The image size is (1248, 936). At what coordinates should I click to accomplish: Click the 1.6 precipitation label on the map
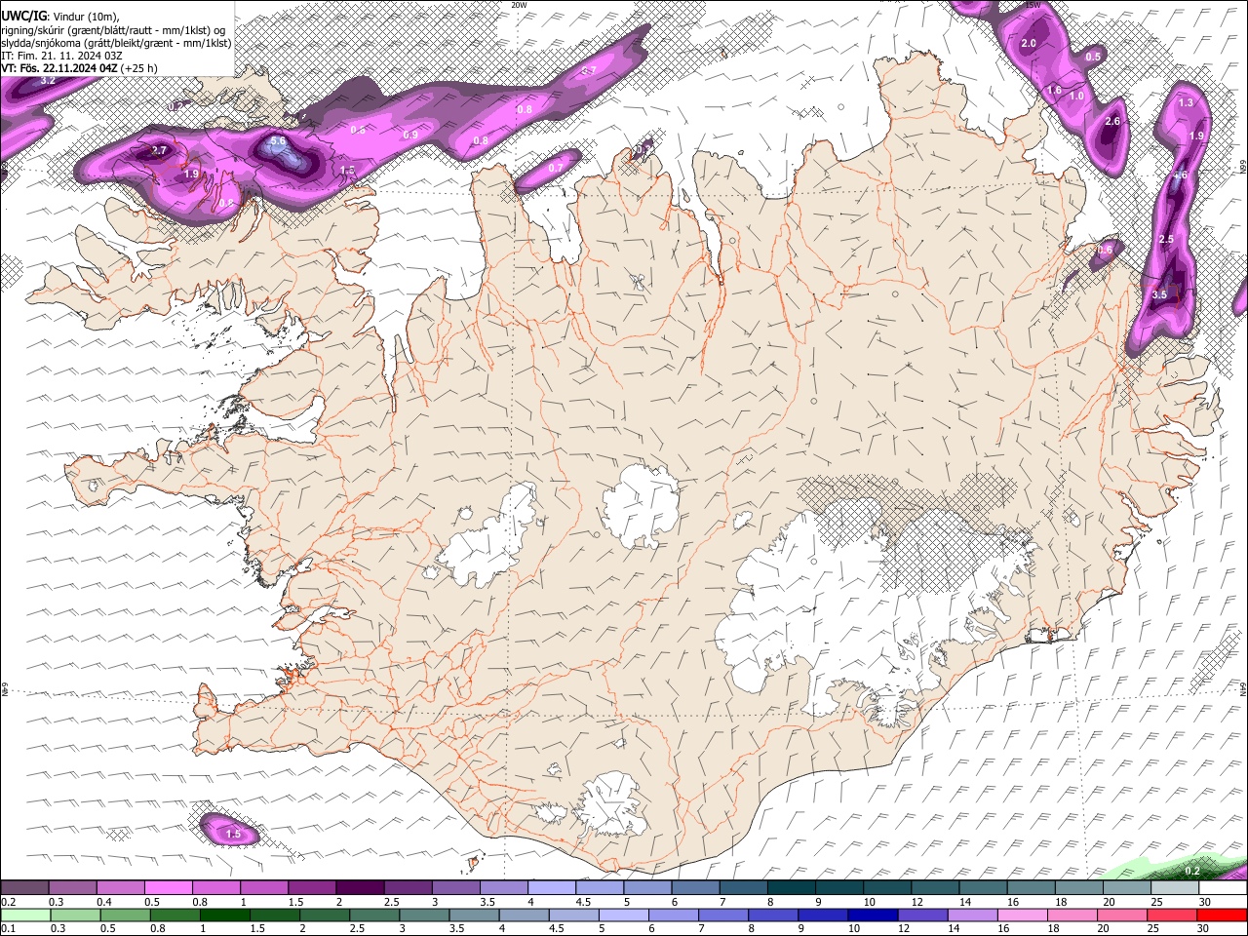[x=1054, y=90]
